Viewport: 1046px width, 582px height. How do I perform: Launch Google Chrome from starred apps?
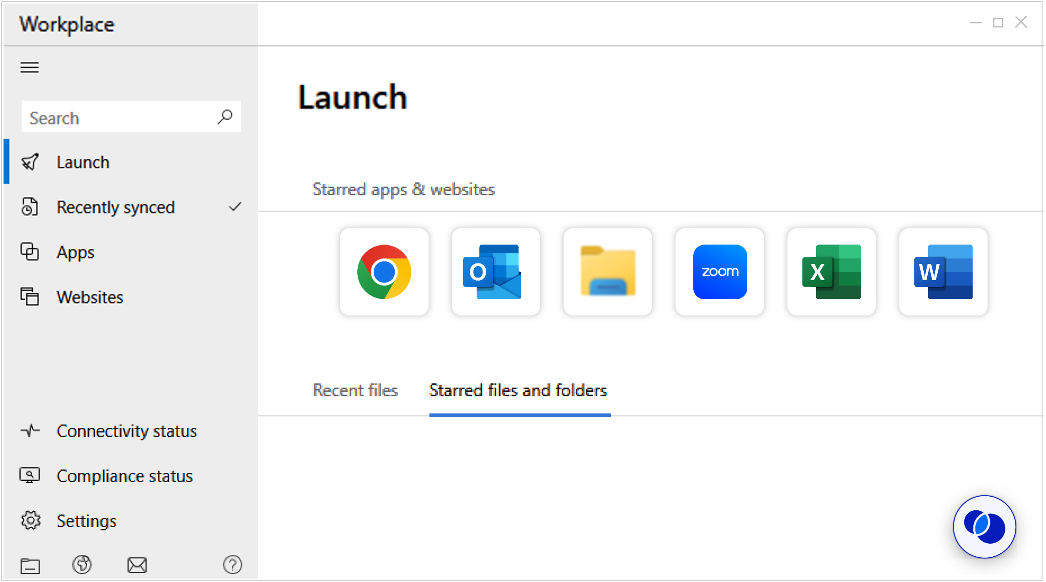[384, 272]
